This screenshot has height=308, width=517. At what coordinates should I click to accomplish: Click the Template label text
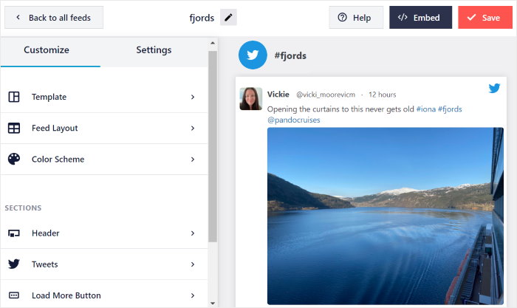pos(49,97)
